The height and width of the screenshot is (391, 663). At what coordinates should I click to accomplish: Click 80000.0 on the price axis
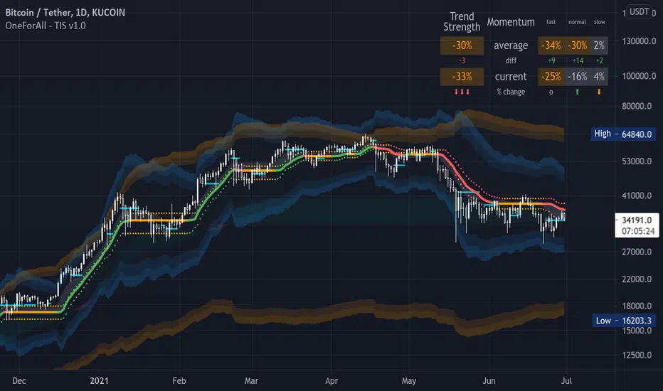click(637, 106)
